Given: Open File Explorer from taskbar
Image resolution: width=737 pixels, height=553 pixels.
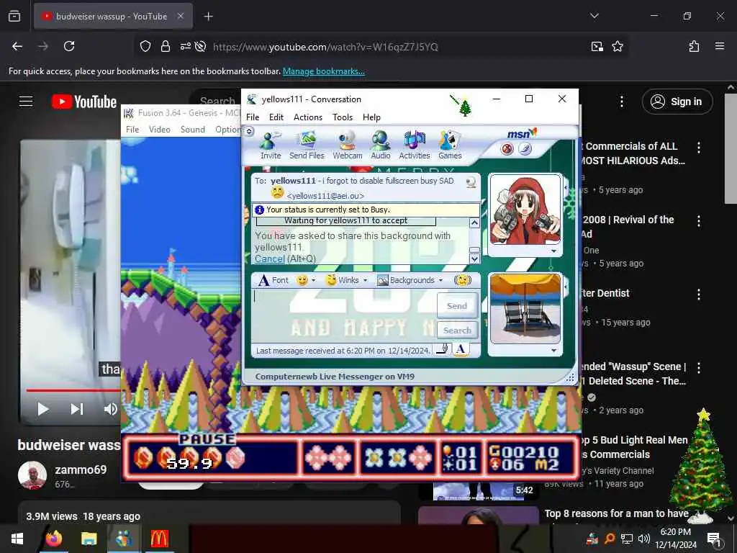Looking at the screenshot, I should tap(89, 539).
